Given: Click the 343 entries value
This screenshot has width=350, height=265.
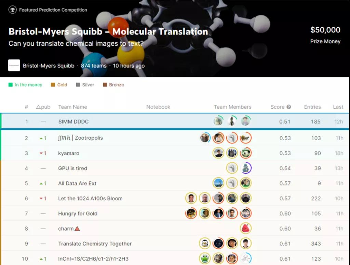Looking at the screenshot, I should click(x=316, y=243).
